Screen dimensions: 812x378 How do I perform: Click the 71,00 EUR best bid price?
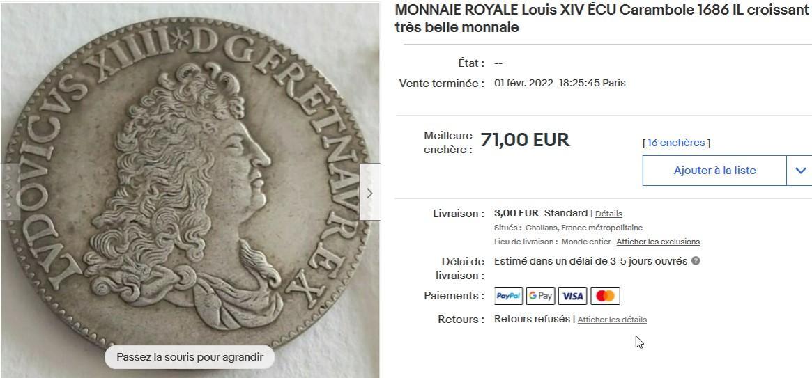click(525, 140)
